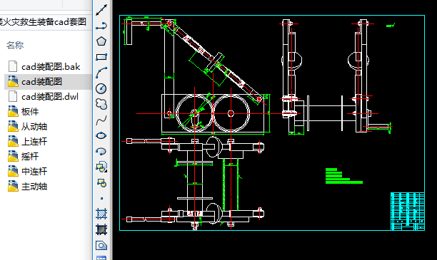Click the Make Block tool

(101, 183)
